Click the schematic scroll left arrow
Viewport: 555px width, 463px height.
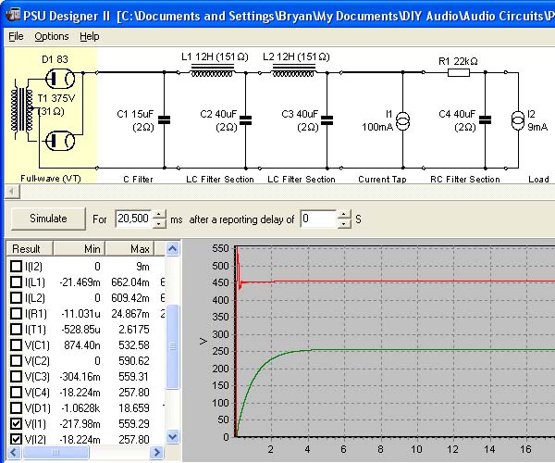coord(12,192)
